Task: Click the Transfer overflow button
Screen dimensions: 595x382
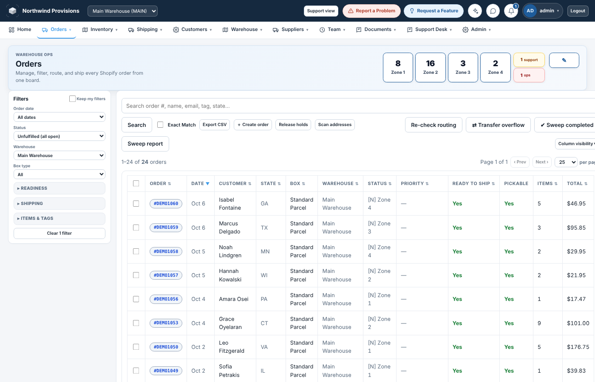Action: tap(498, 125)
